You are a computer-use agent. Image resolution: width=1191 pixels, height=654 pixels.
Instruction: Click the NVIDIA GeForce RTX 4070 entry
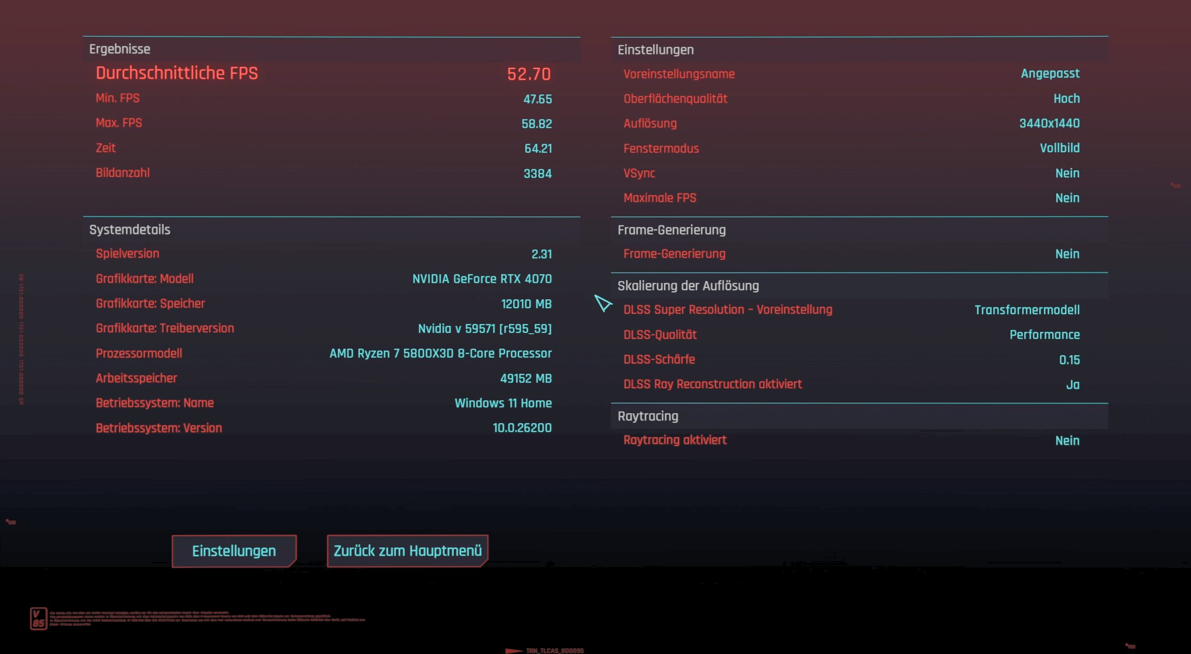pos(481,279)
